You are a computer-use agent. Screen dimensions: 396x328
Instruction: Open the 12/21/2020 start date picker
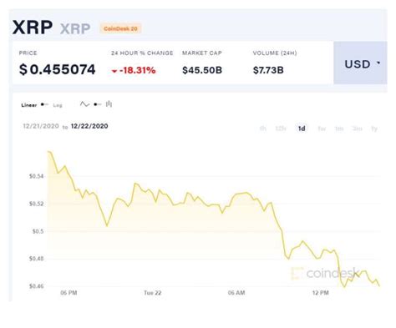coord(41,126)
